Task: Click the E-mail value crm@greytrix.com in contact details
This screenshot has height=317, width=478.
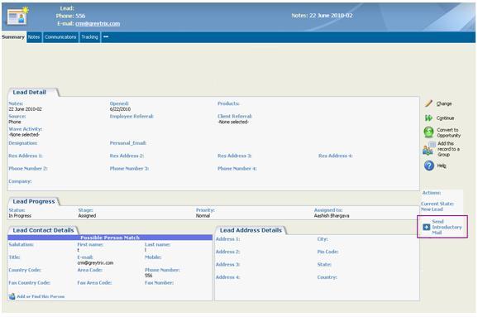Action: (95, 262)
